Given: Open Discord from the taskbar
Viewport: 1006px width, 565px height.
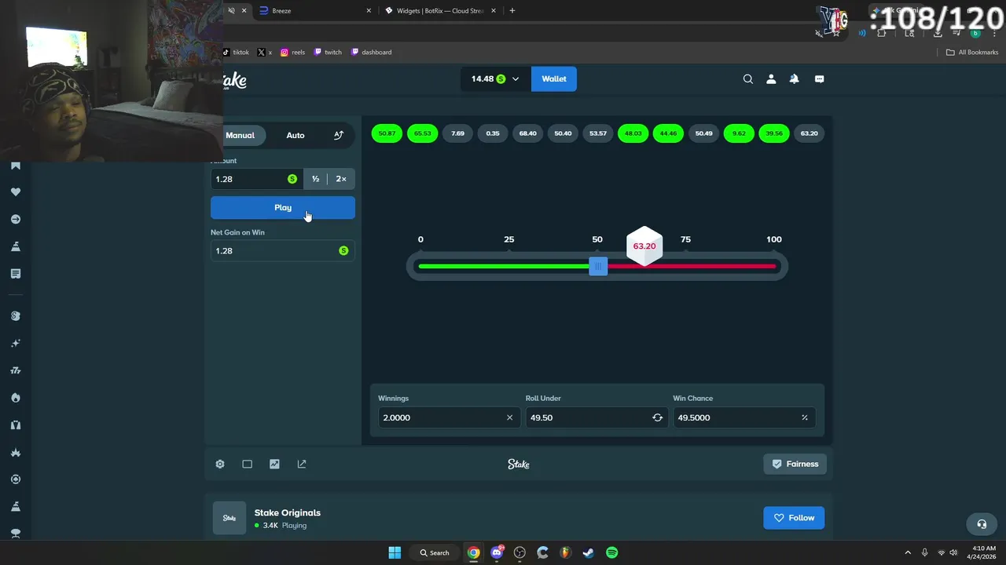Looking at the screenshot, I should pyautogui.click(x=497, y=552).
